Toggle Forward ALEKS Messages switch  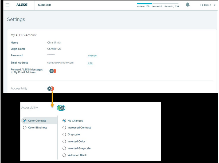coord(53,71)
